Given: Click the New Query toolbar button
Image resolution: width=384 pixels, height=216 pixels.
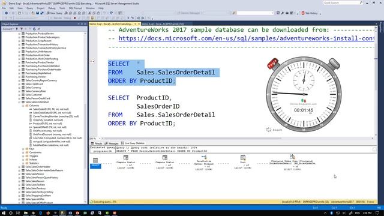Looking at the screenshot, I should click(x=54, y=13).
